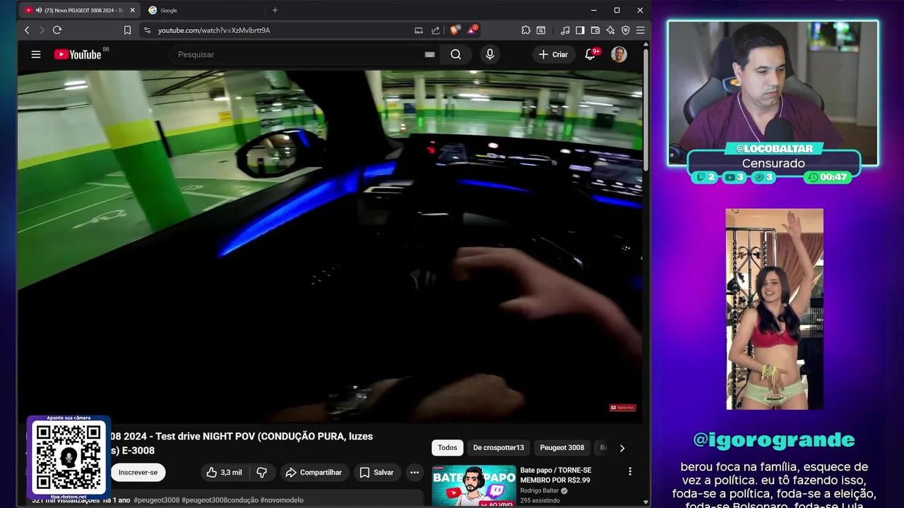Focus the Pesquisar search field
Viewport: 904px width, 508px height.
304,54
